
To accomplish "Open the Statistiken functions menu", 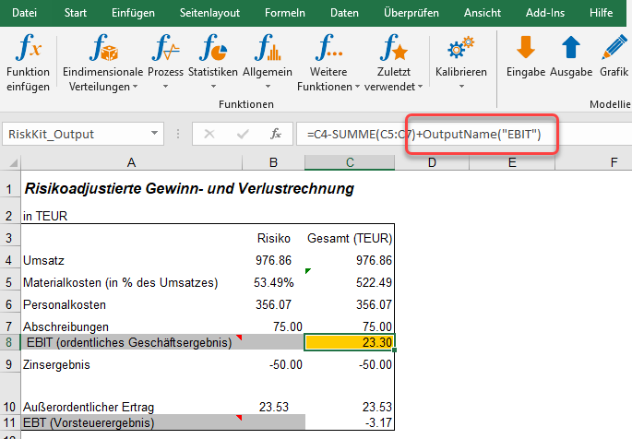I will (213, 64).
